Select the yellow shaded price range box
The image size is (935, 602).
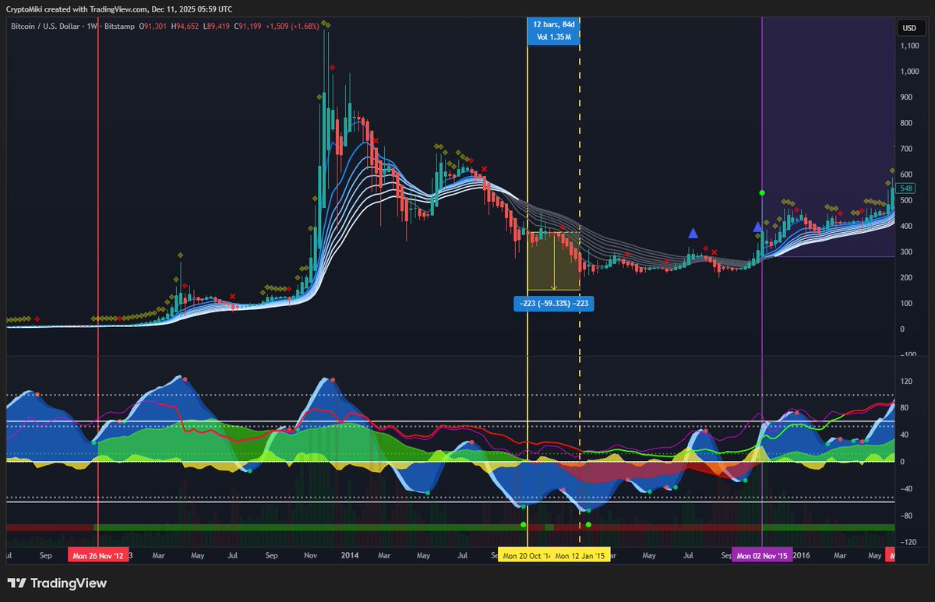[x=554, y=261]
